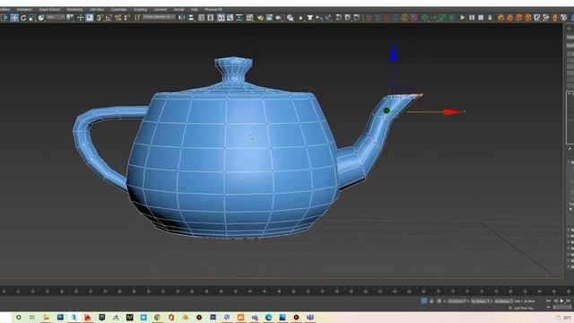This screenshot has height=323, width=574.
Task: Open the Create Selection Set dropdown
Action: 159,17
